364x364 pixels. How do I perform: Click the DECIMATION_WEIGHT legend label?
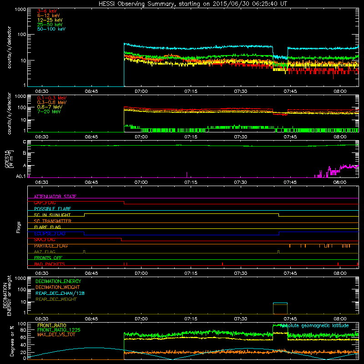pos(58,288)
